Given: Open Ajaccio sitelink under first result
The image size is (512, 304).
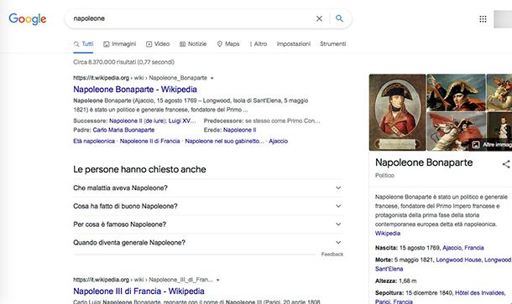Looking at the screenshot, I should click(x=278, y=141).
